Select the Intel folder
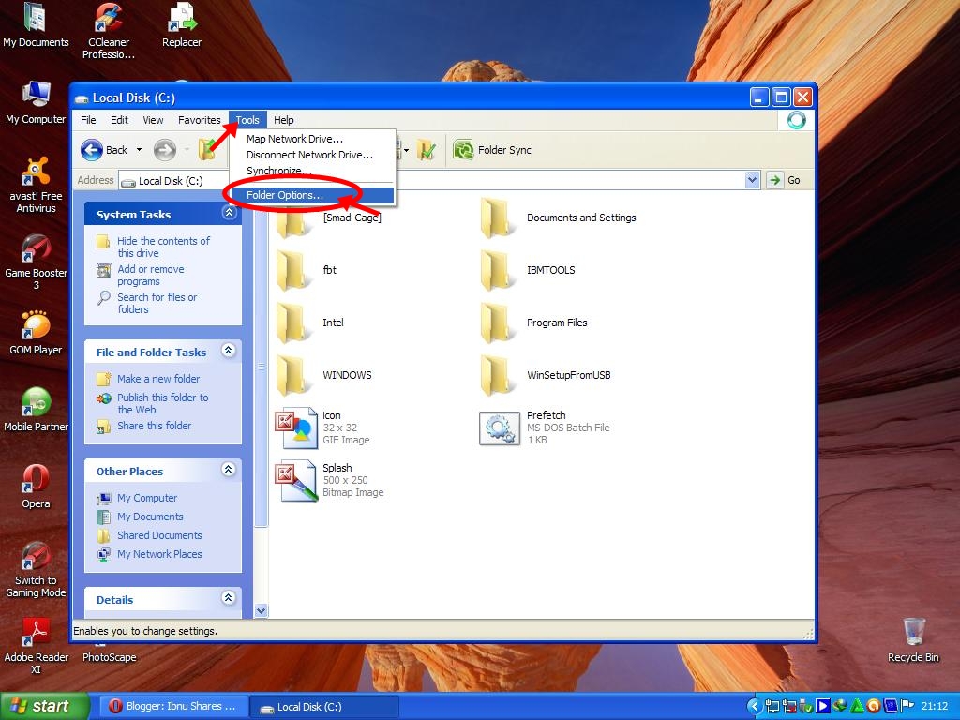The height and width of the screenshot is (720, 960). point(309,322)
